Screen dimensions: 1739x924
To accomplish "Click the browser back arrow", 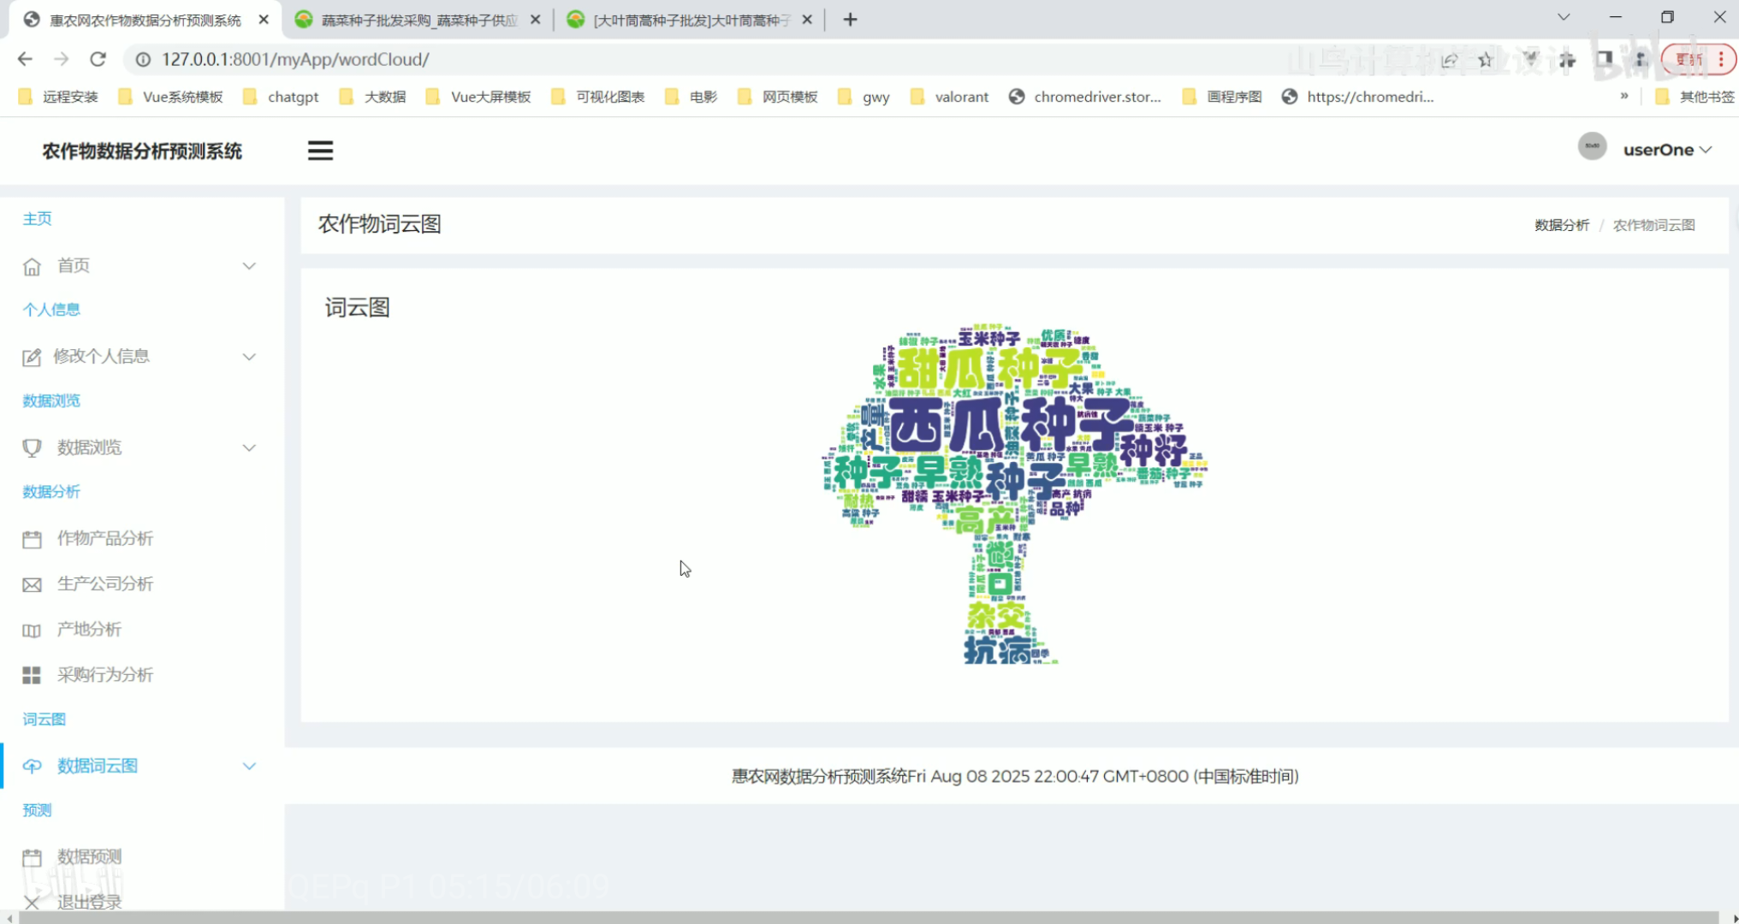I will pyautogui.click(x=25, y=59).
